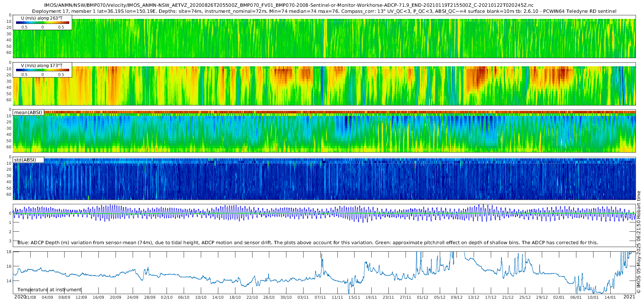Click the 'Temperature at instrument' label
The width and height of the screenshot is (642, 303).
pos(50,289)
